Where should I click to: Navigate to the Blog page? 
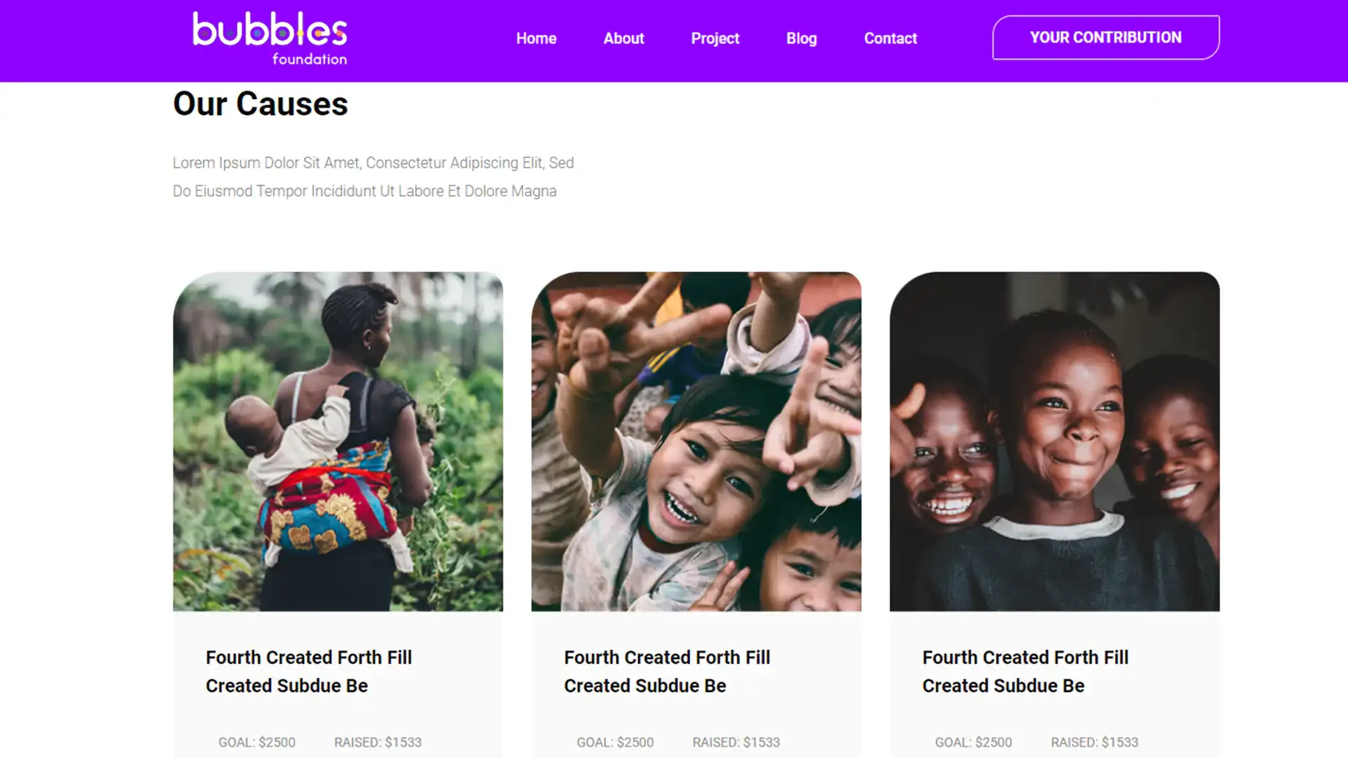(x=801, y=39)
